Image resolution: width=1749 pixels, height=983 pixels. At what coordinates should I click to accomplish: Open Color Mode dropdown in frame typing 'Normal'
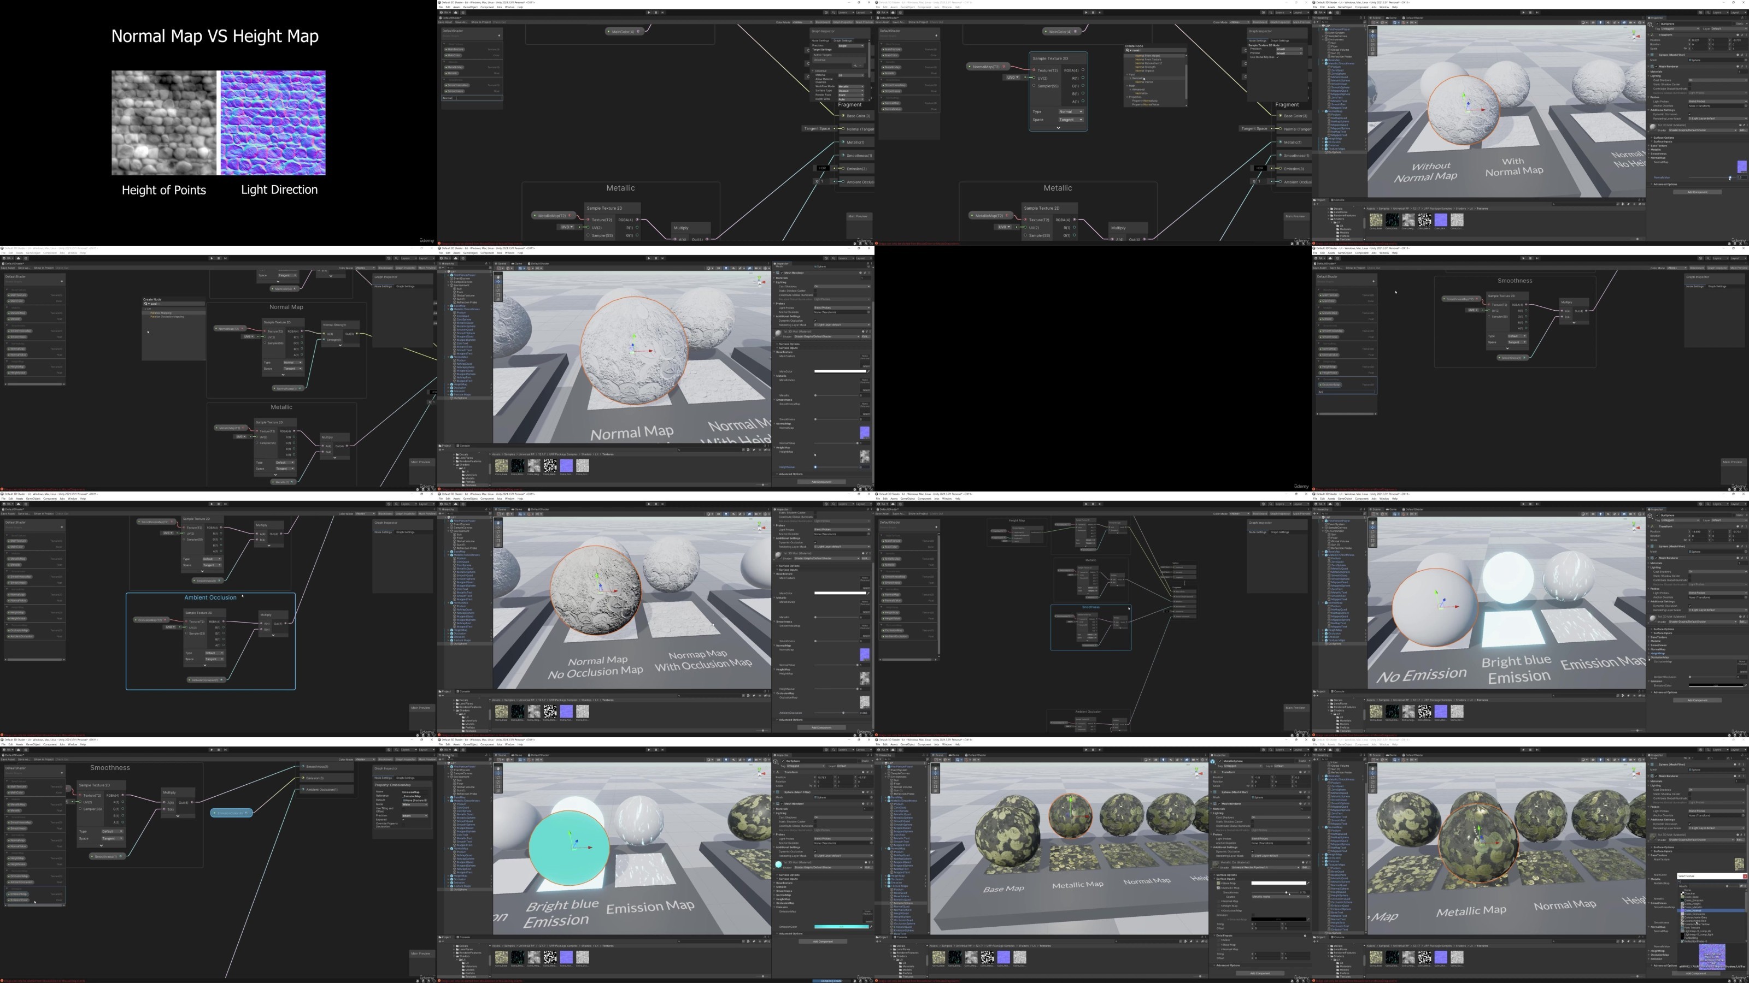pos(802,22)
